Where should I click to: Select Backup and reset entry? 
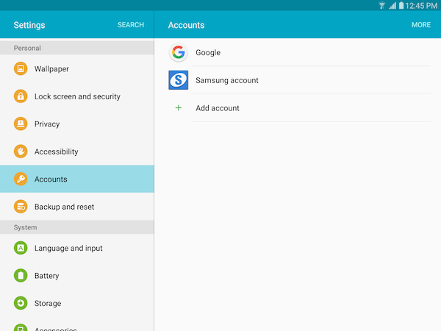click(x=77, y=207)
